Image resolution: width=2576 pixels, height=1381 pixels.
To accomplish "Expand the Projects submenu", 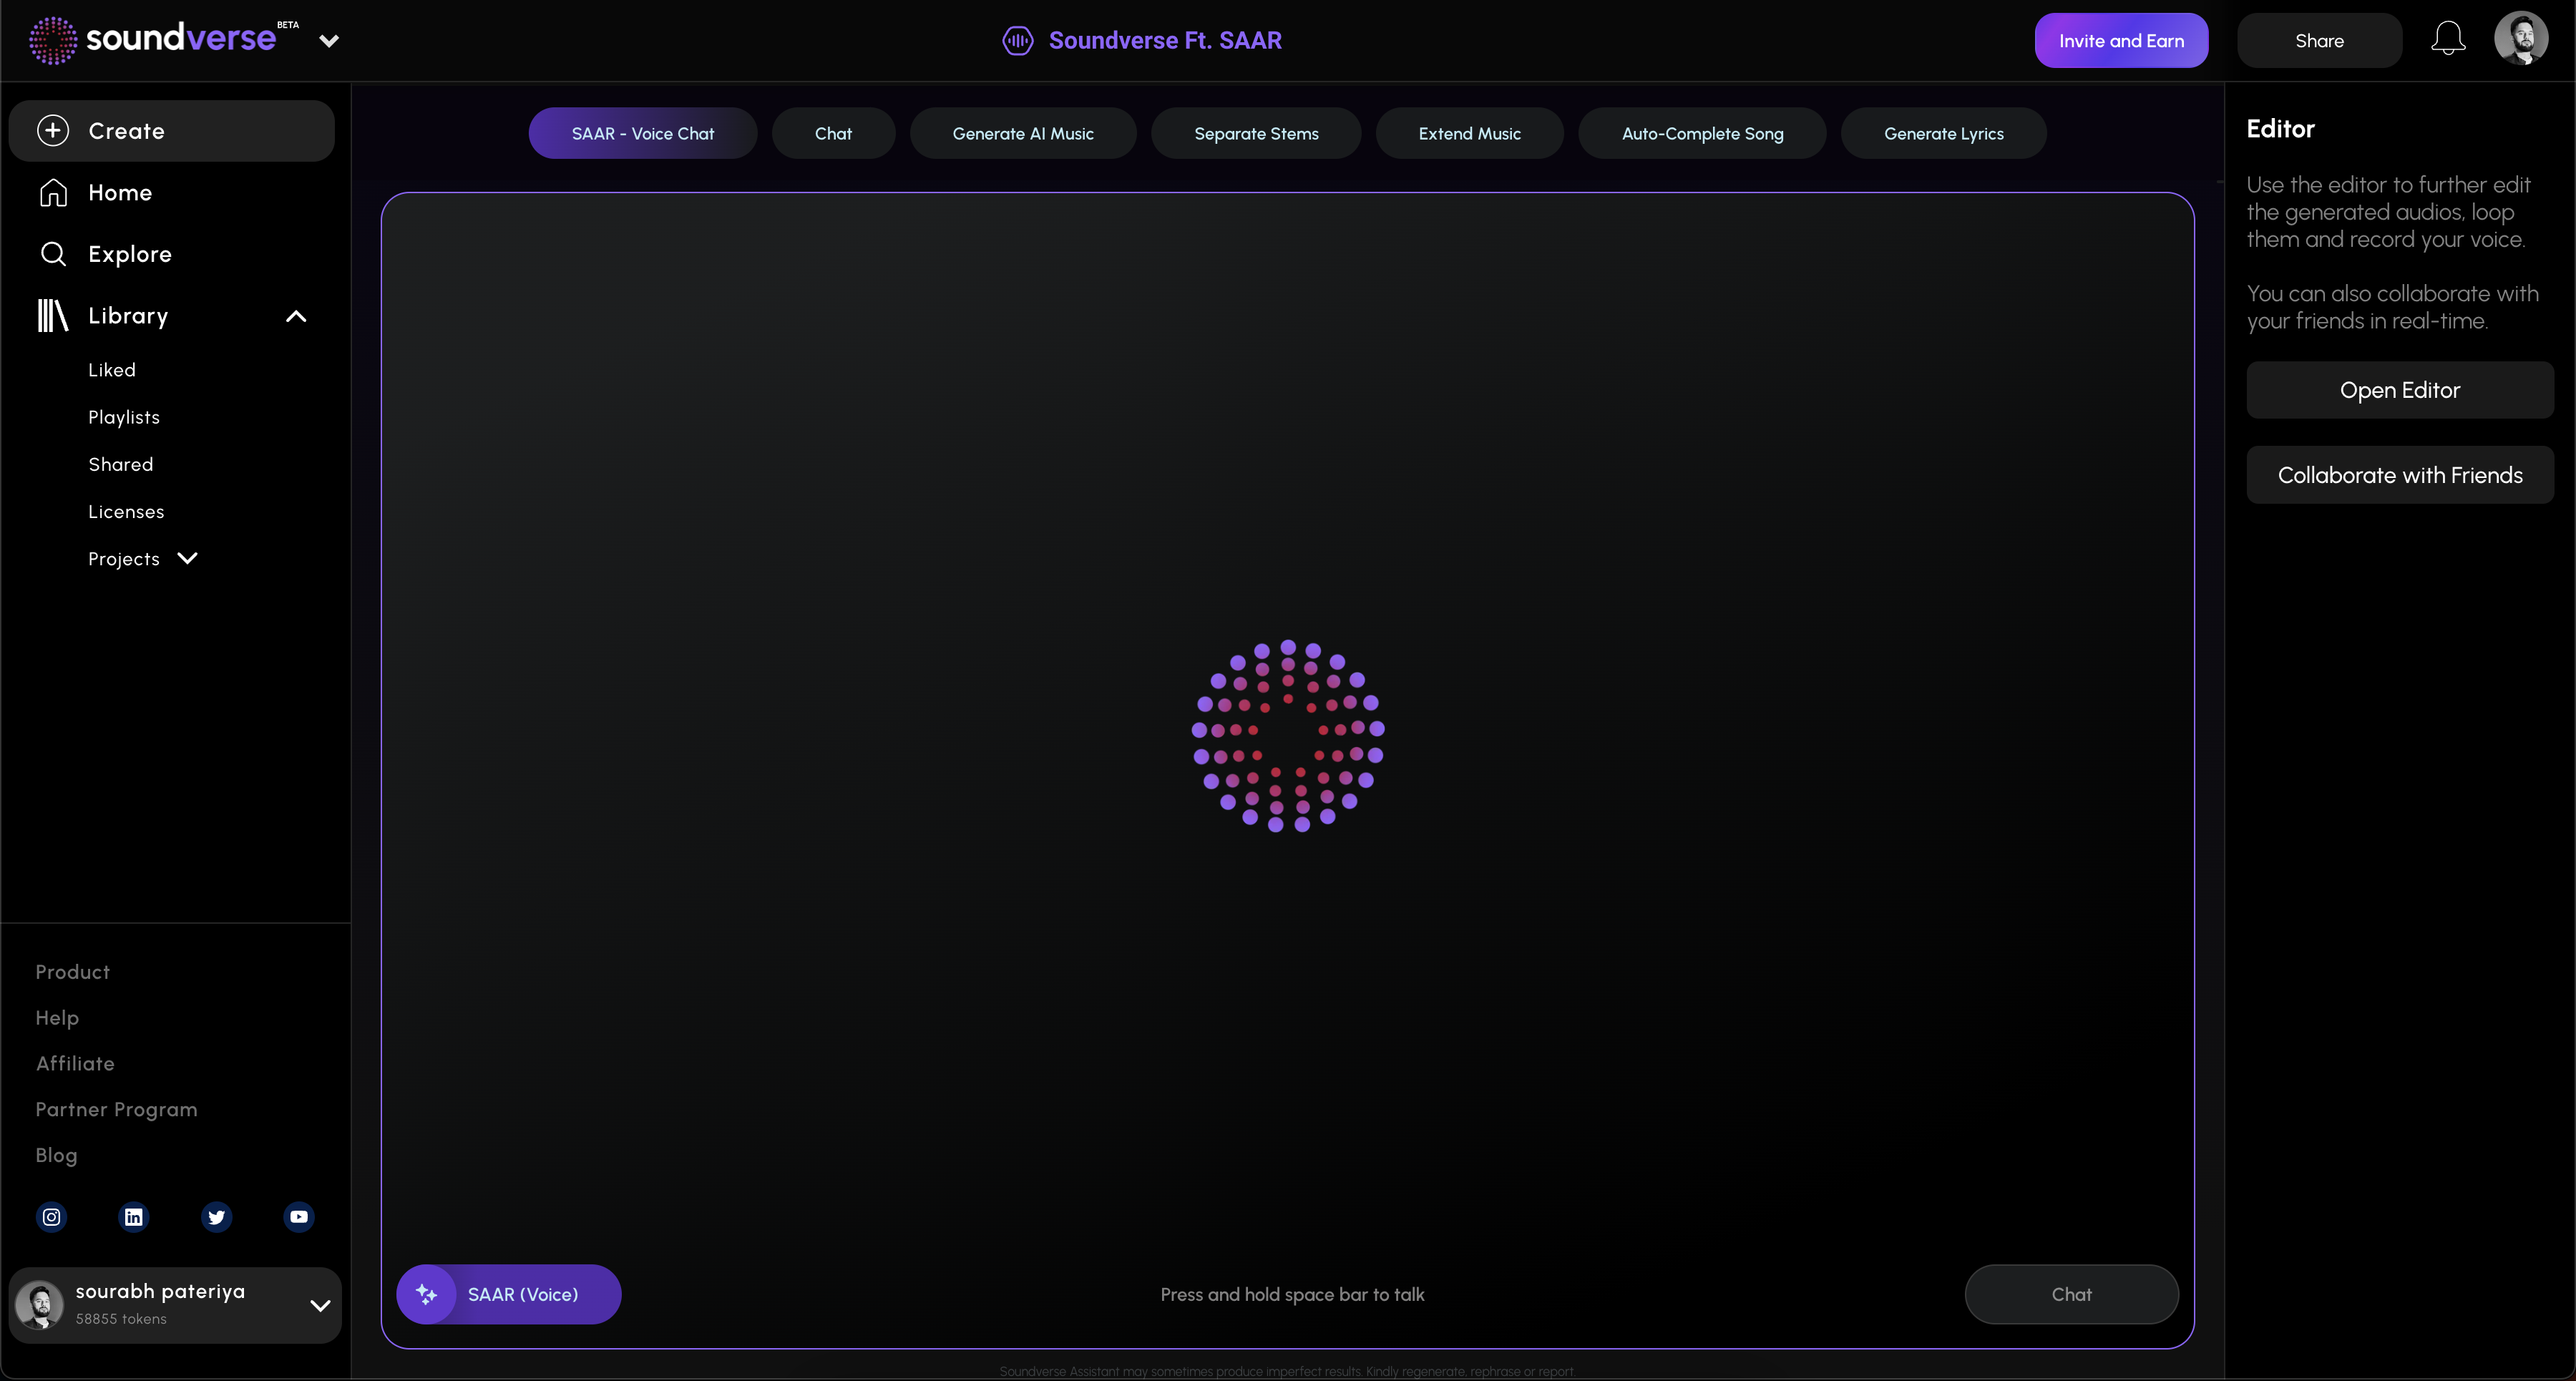I will [x=187, y=558].
